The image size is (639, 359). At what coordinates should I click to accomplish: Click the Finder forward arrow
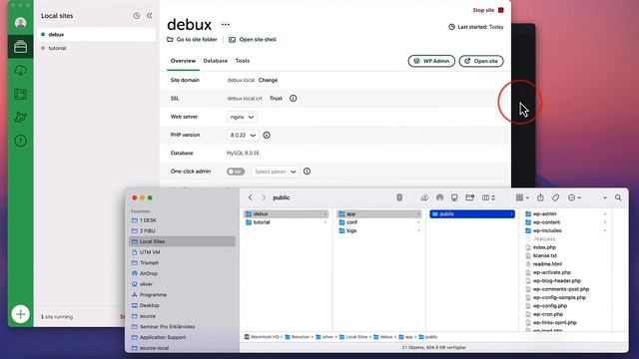264,197
